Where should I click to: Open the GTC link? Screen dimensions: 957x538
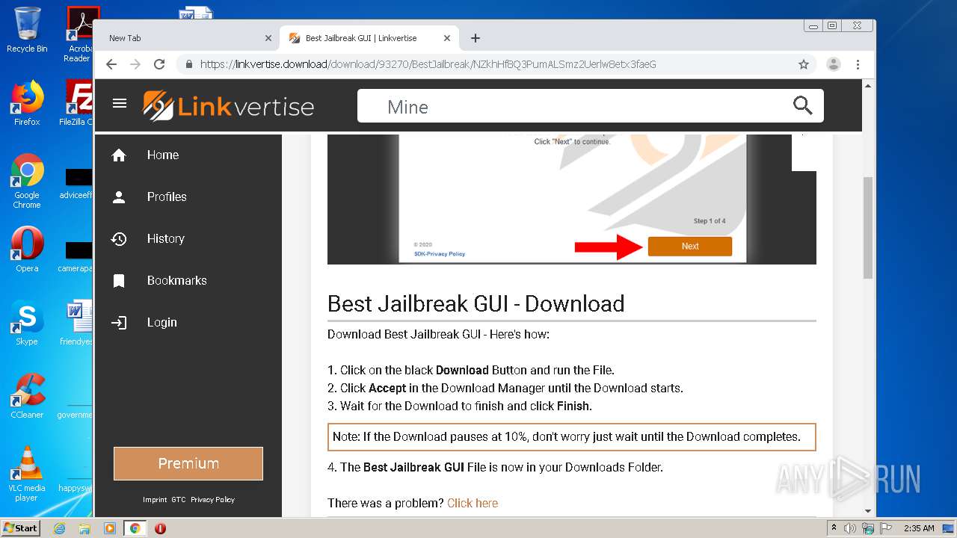[179, 500]
